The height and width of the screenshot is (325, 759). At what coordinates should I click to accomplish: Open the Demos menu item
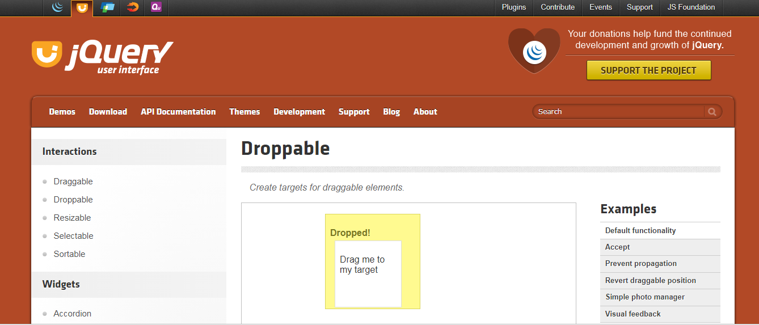(62, 112)
